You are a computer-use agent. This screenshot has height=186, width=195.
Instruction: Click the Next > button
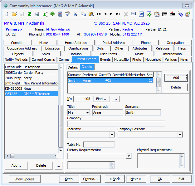coord(136,179)
